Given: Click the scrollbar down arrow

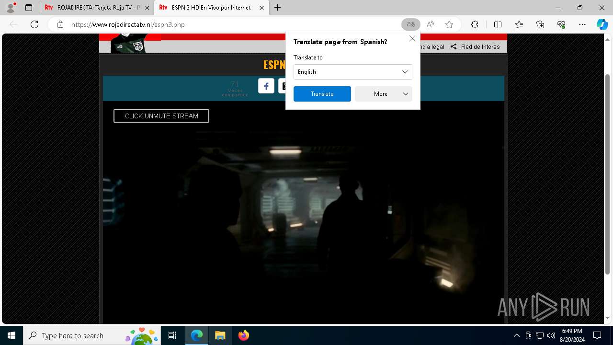Looking at the screenshot, I should [608, 318].
